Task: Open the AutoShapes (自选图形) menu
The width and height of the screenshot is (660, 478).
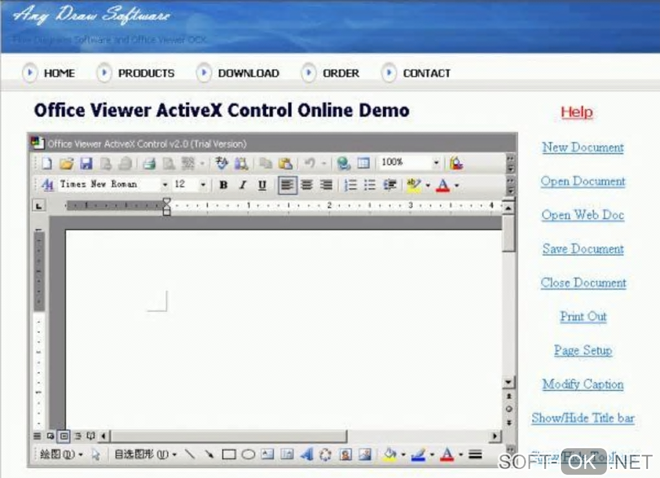Action: point(145,455)
